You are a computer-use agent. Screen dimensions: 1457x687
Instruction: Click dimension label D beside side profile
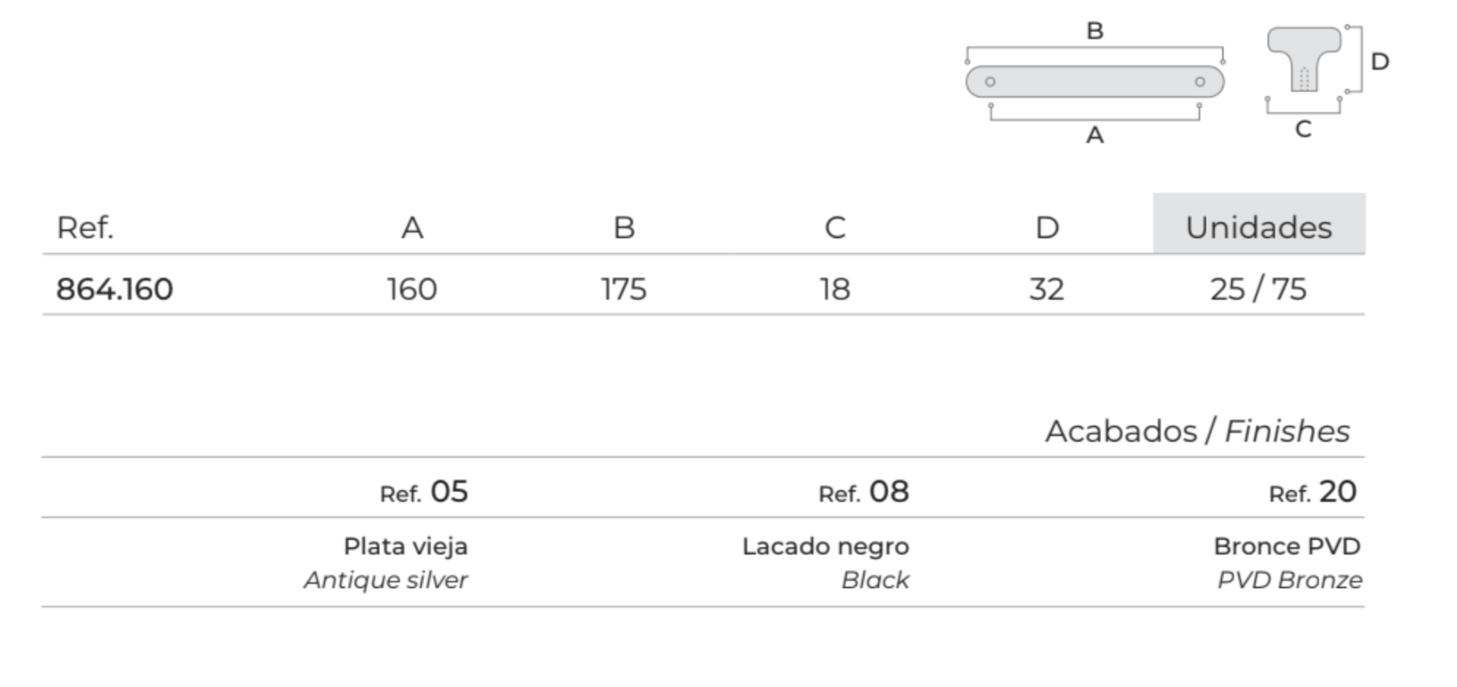coord(1380,62)
